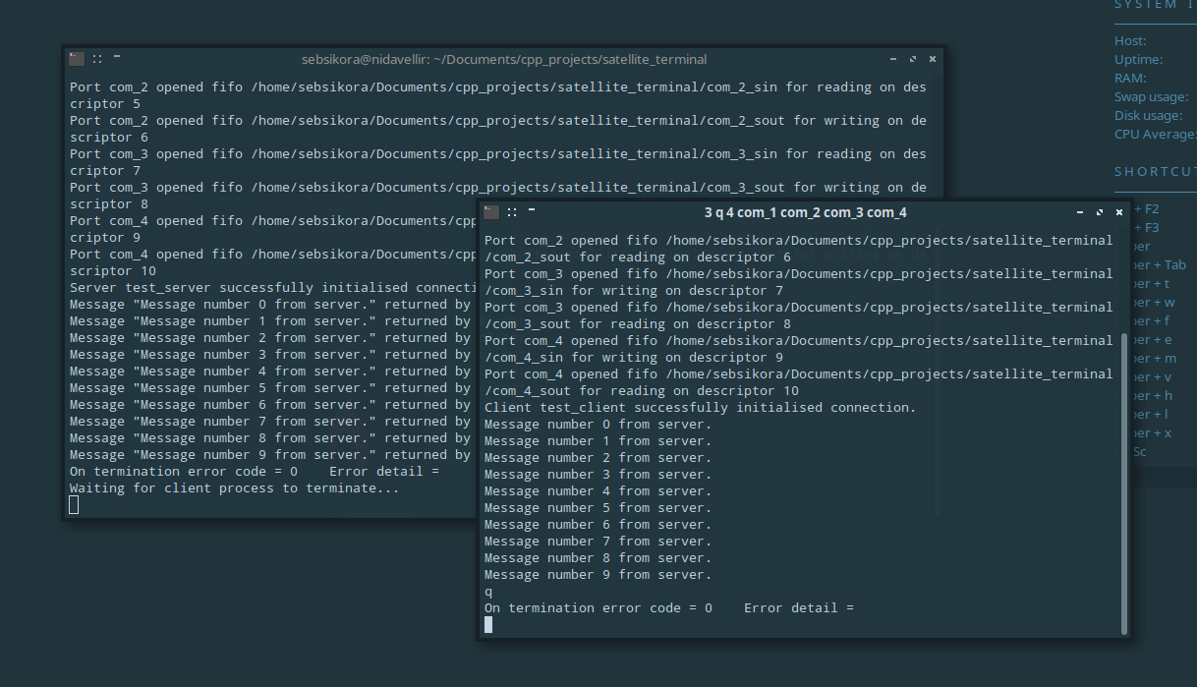Click the 'sebsikora@nidavellir' window title text

pos(504,59)
